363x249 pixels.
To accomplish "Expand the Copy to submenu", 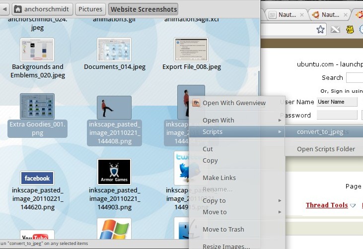I will point(237,201).
